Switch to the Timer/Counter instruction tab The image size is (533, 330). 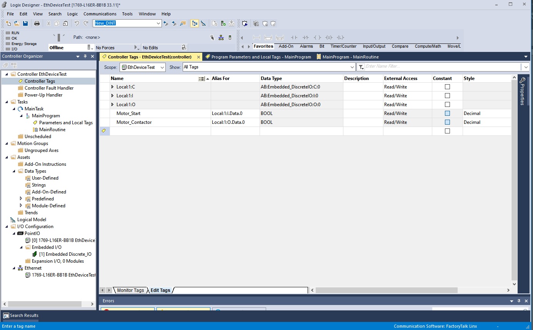pyautogui.click(x=343, y=46)
